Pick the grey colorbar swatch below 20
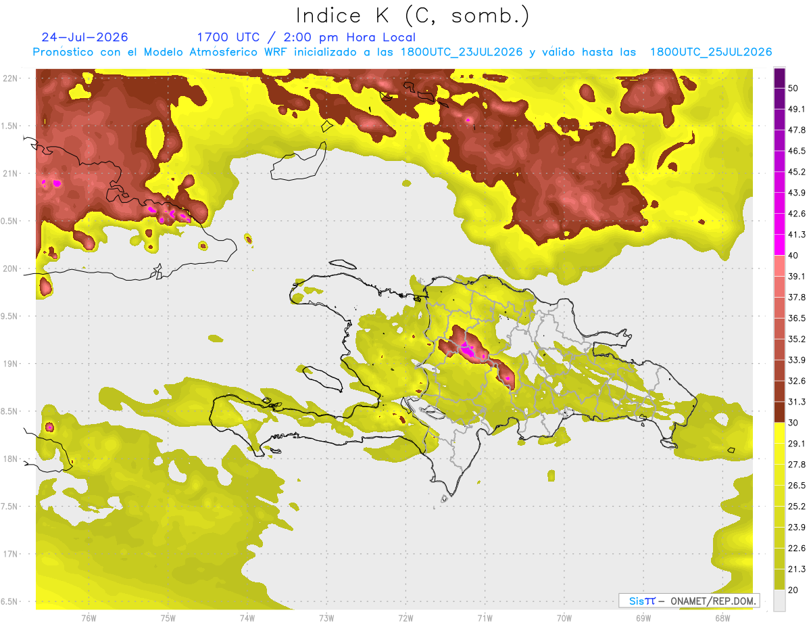Viewport: 811px width, 627px height. [x=780, y=601]
